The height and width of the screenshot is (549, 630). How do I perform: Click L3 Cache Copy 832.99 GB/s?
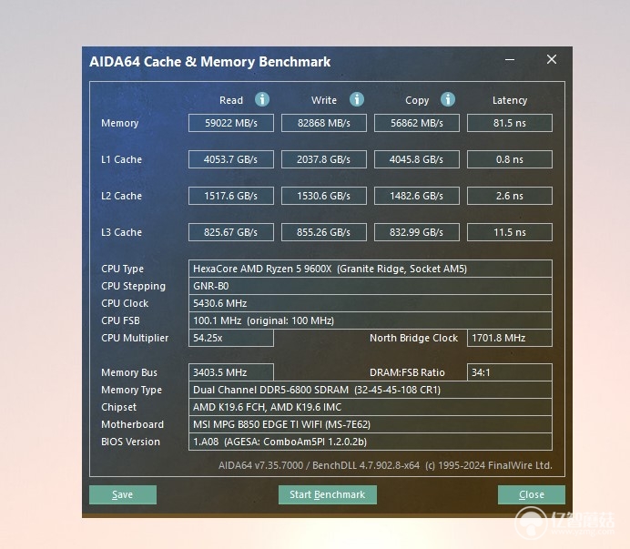click(417, 232)
